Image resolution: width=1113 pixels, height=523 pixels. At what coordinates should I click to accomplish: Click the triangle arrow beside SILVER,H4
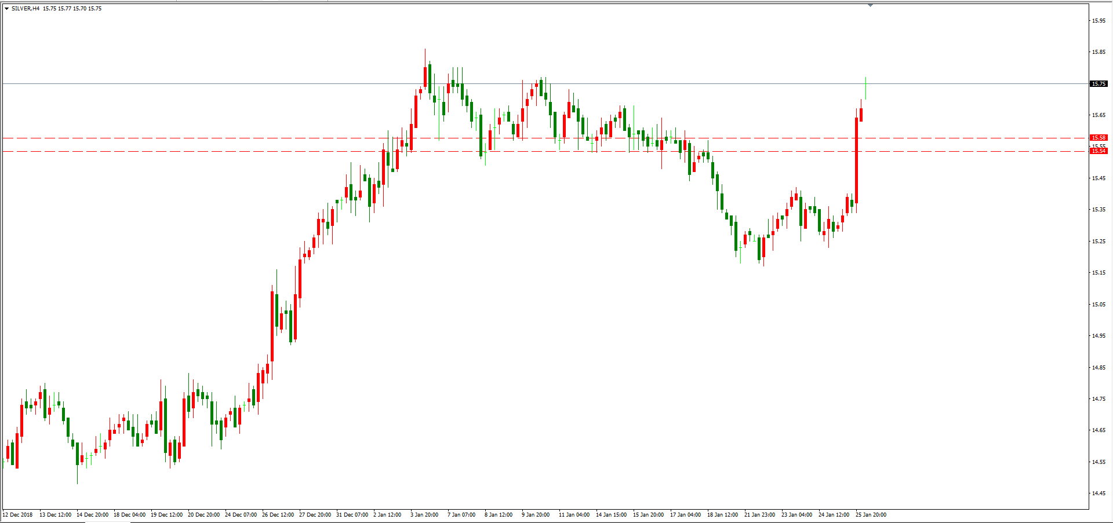click(6, 9)
